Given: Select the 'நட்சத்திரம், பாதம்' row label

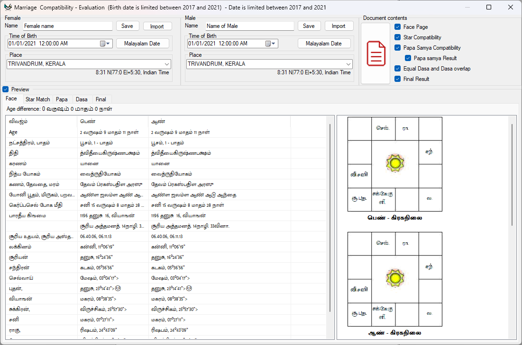Looking at the screenshot, I should pos(29,143).
